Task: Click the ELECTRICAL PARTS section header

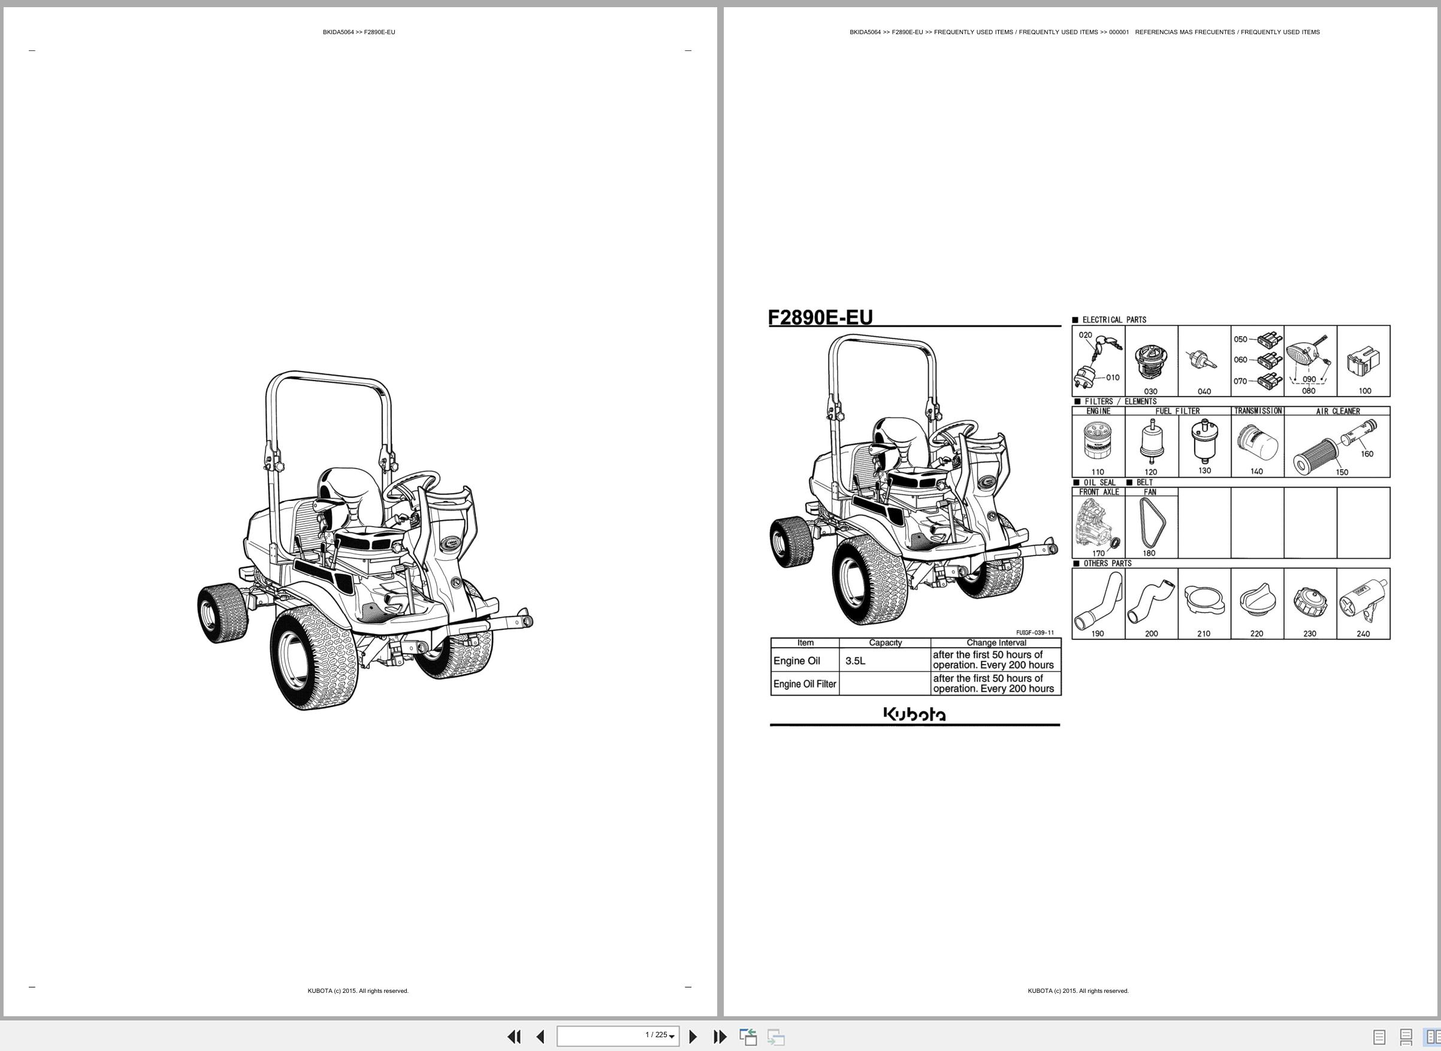Action: [1114, 319]
